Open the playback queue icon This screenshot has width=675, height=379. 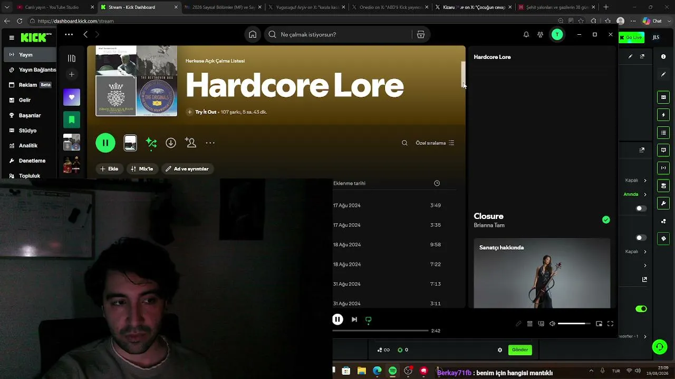pyautogui.click(x=530, y=324)
